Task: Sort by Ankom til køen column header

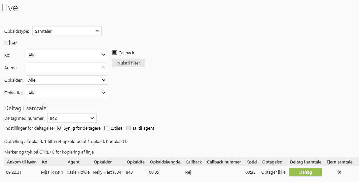Action: click(21, 162)
